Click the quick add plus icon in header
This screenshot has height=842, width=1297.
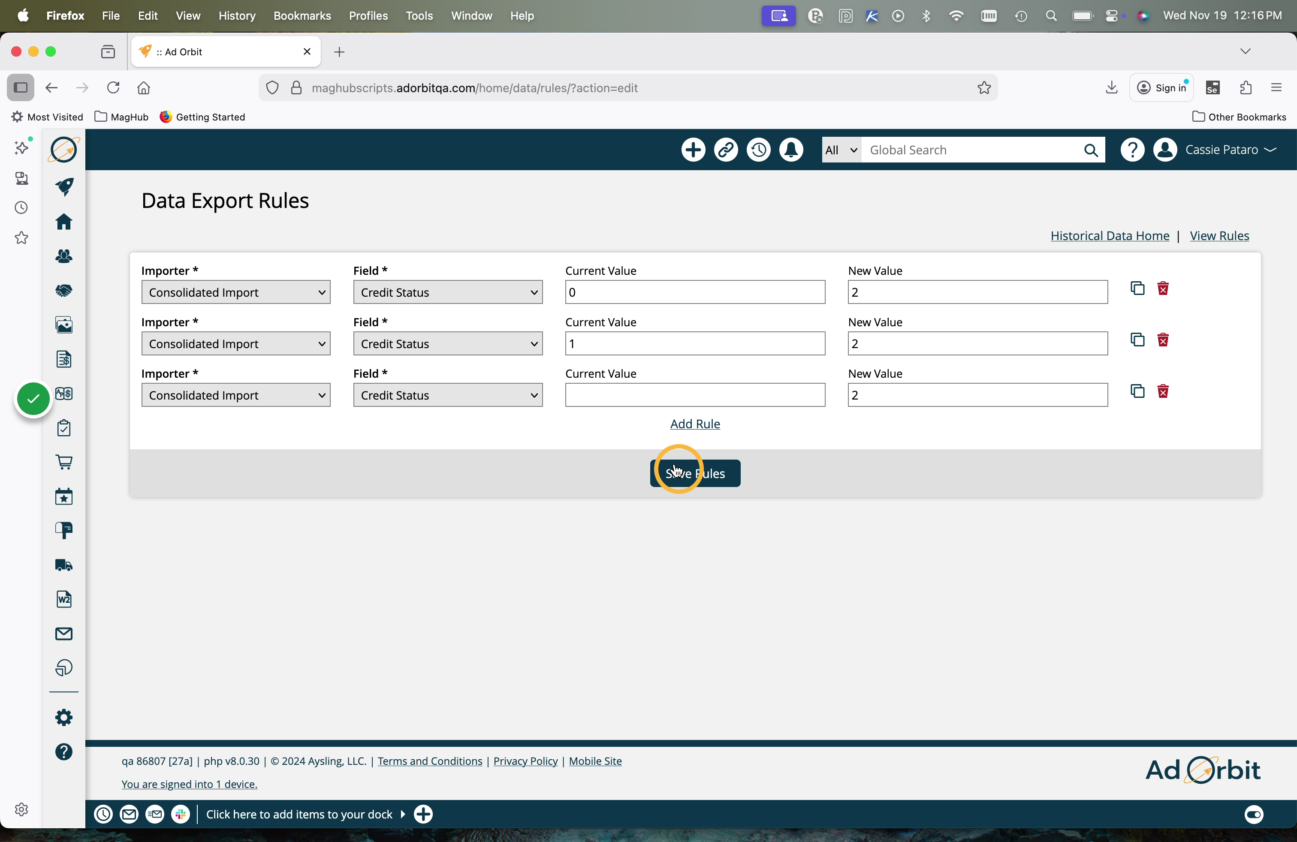(x=693, y=150)
